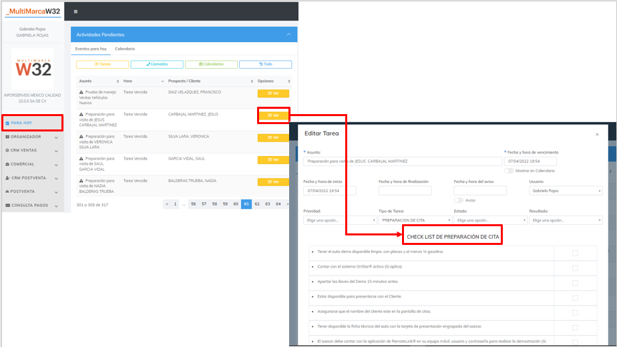Collapse the Actividades Pendientes panel chevron
The height and width of the screenshot is (347, 617).
click(x=289, y=35)
